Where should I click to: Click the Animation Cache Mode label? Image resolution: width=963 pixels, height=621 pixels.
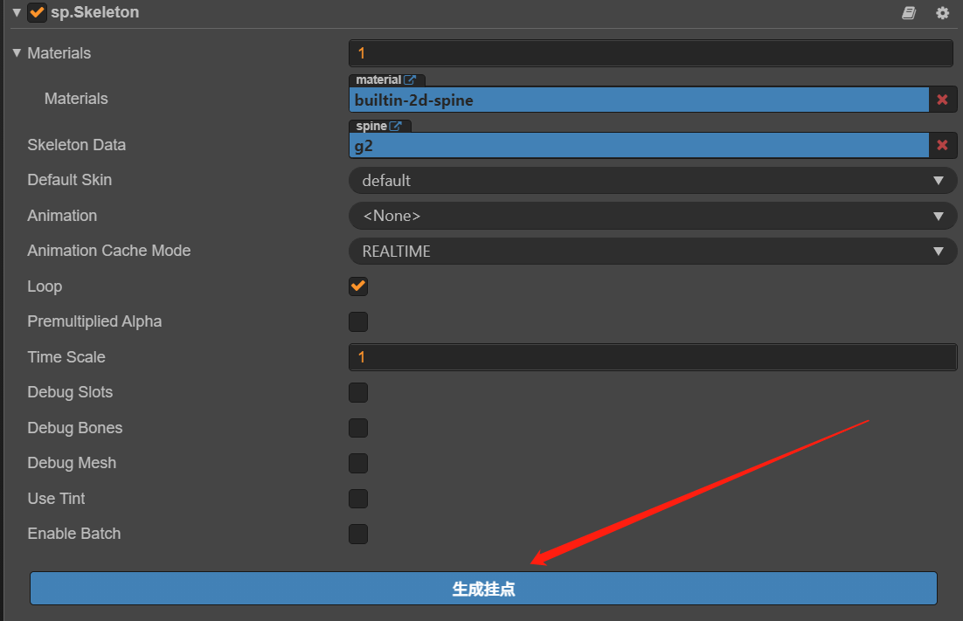[x=108, y=251]
